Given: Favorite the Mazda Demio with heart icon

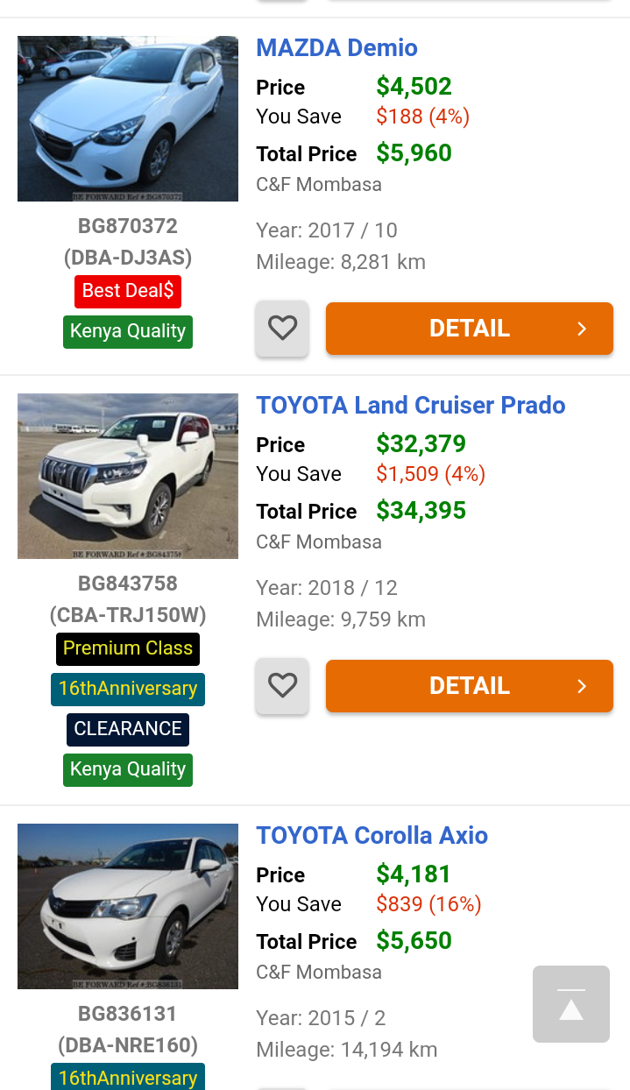Looking at the screenshot, I should point(282,329).
